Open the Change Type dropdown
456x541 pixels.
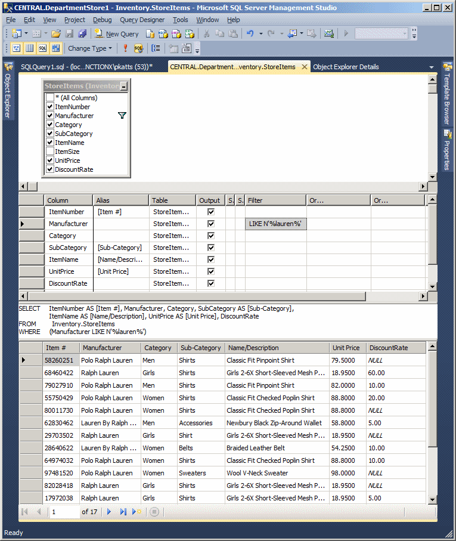click(x=90, y=48)
